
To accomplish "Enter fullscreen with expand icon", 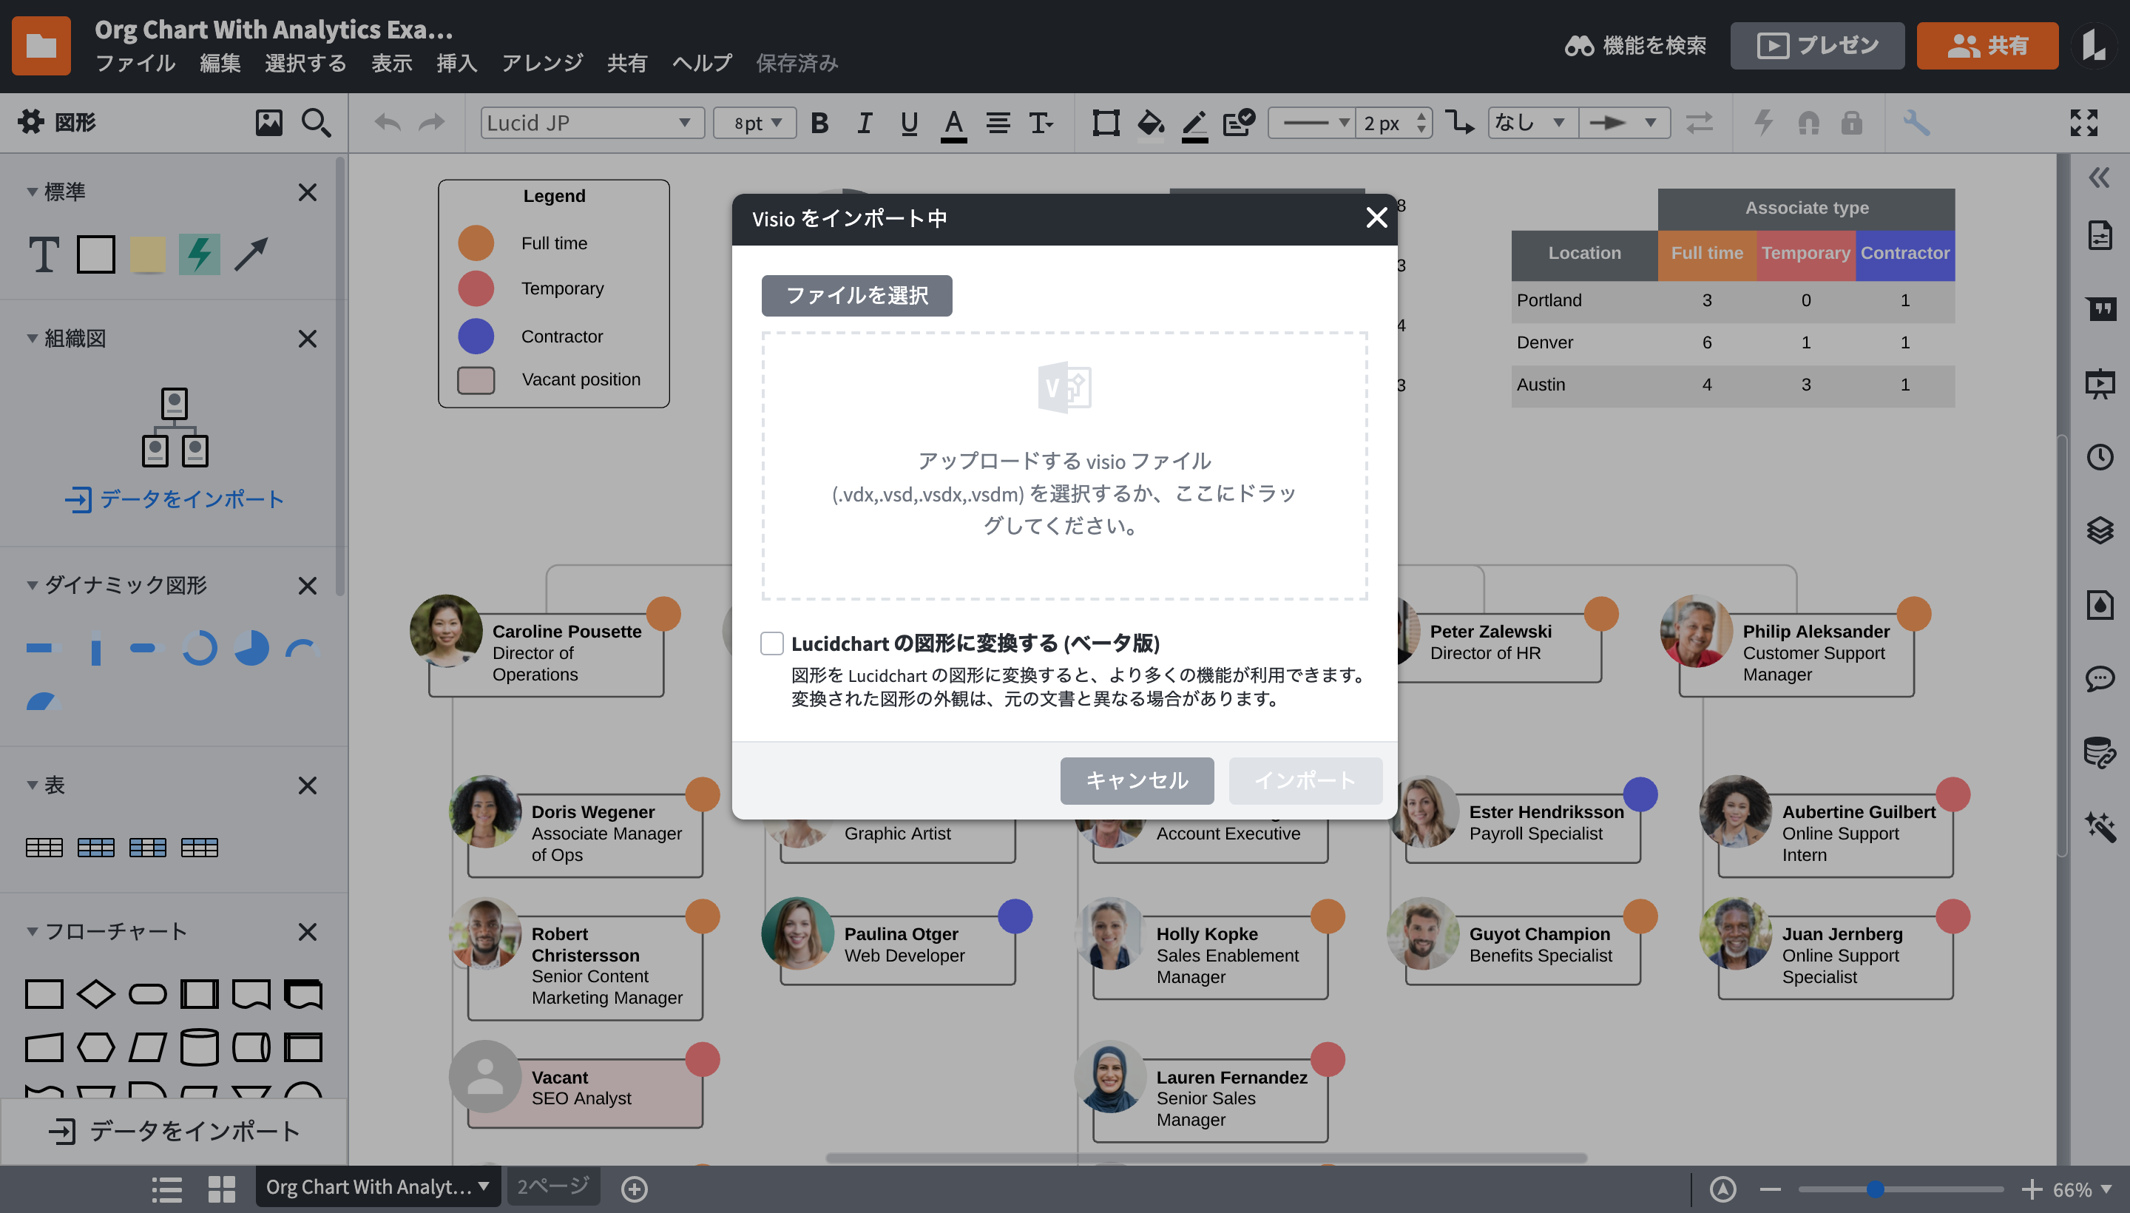I will pos(2083,123).
